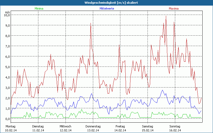The height and width of the screenshot is (133, 213).
Task: Click the m/s unit label
Action: tap(7, 12)
